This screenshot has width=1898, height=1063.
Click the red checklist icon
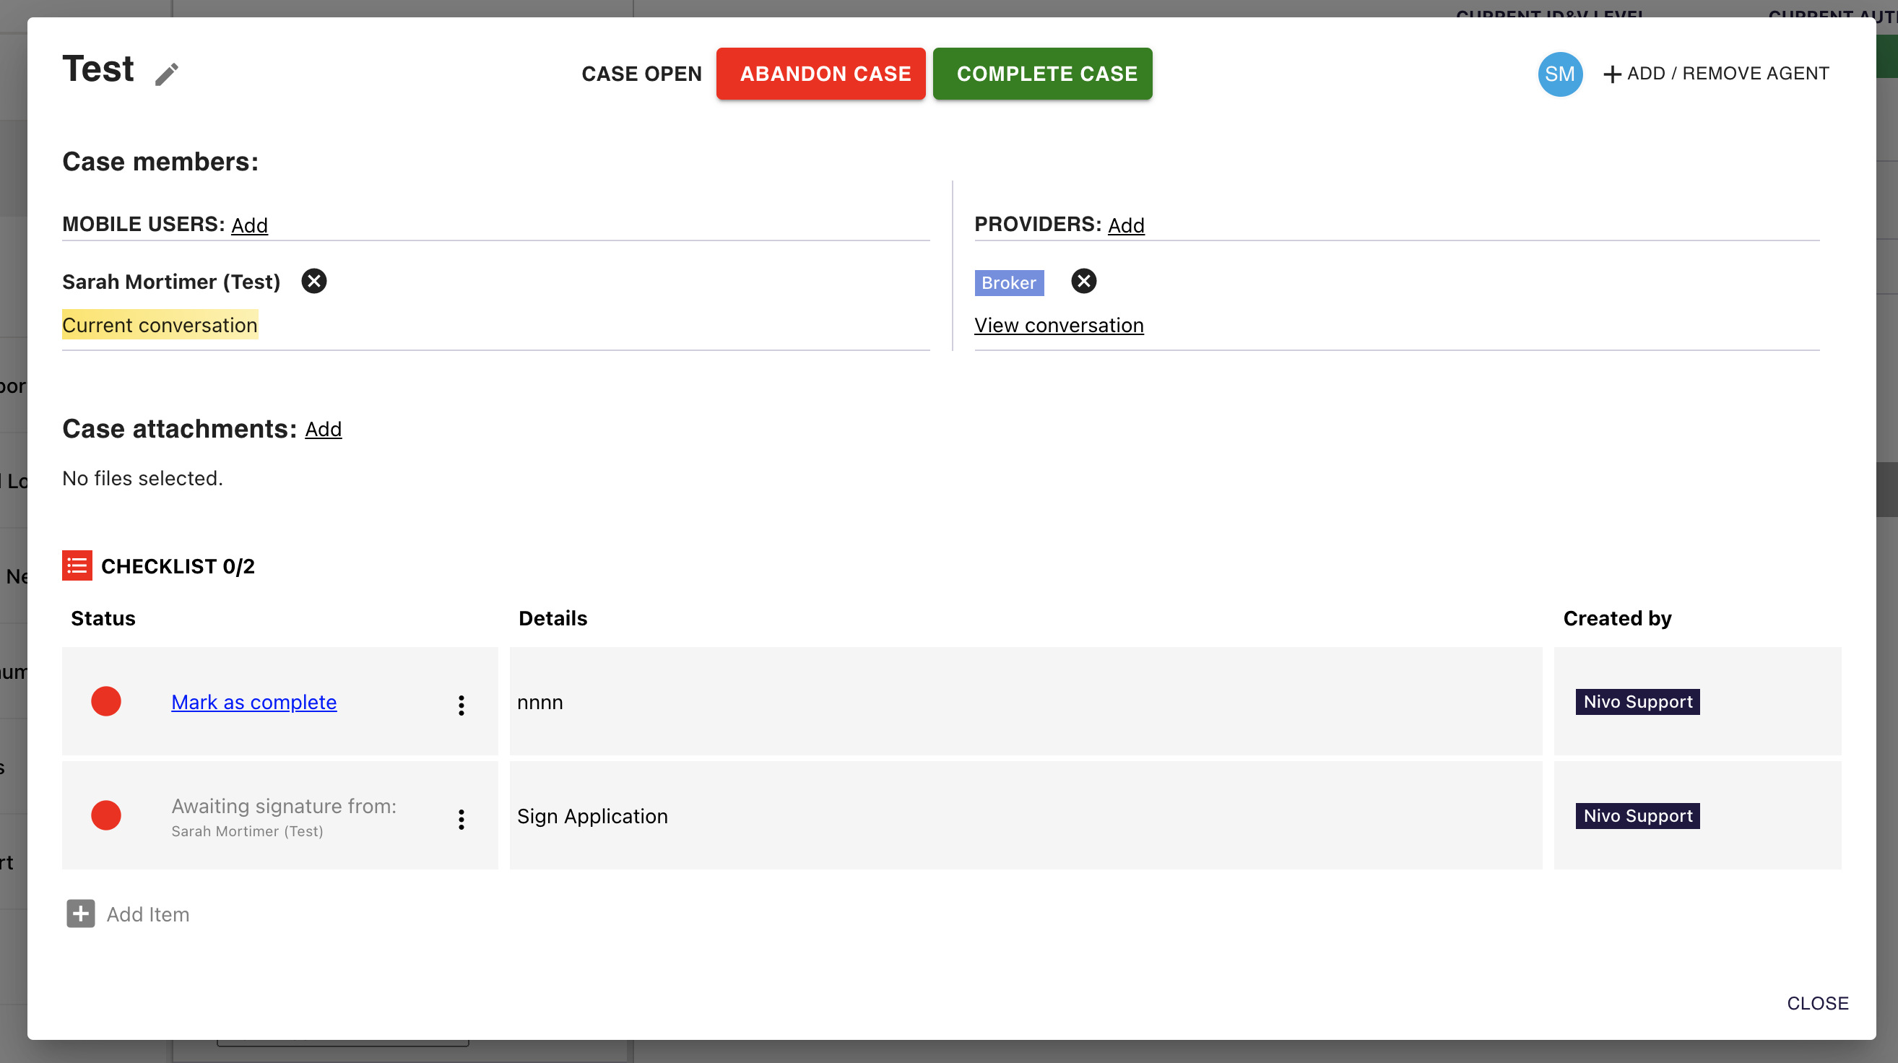pyautogui.click(x=77, y=565)
